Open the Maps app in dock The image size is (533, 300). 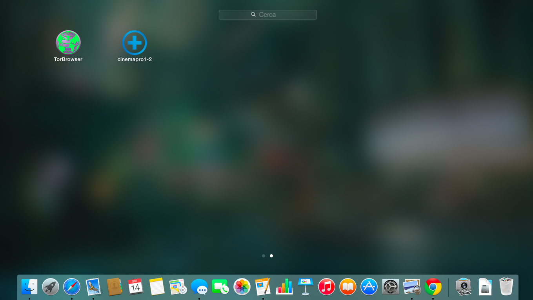click(x=178, y=287)
